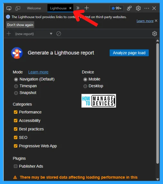Open the banner's Learn more link
Image resolution: width=163 pixels, height=184 pixels.
coord(145,21)
